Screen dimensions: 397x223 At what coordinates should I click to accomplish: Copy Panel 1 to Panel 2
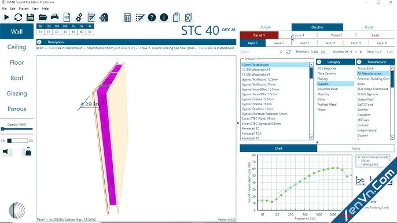pyautogui.click(x=374, y=52)
